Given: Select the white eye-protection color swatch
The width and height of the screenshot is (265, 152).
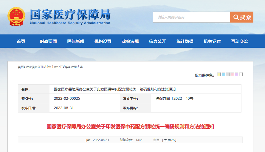Looking at the screenshot, I should click(x=241, y=74).
